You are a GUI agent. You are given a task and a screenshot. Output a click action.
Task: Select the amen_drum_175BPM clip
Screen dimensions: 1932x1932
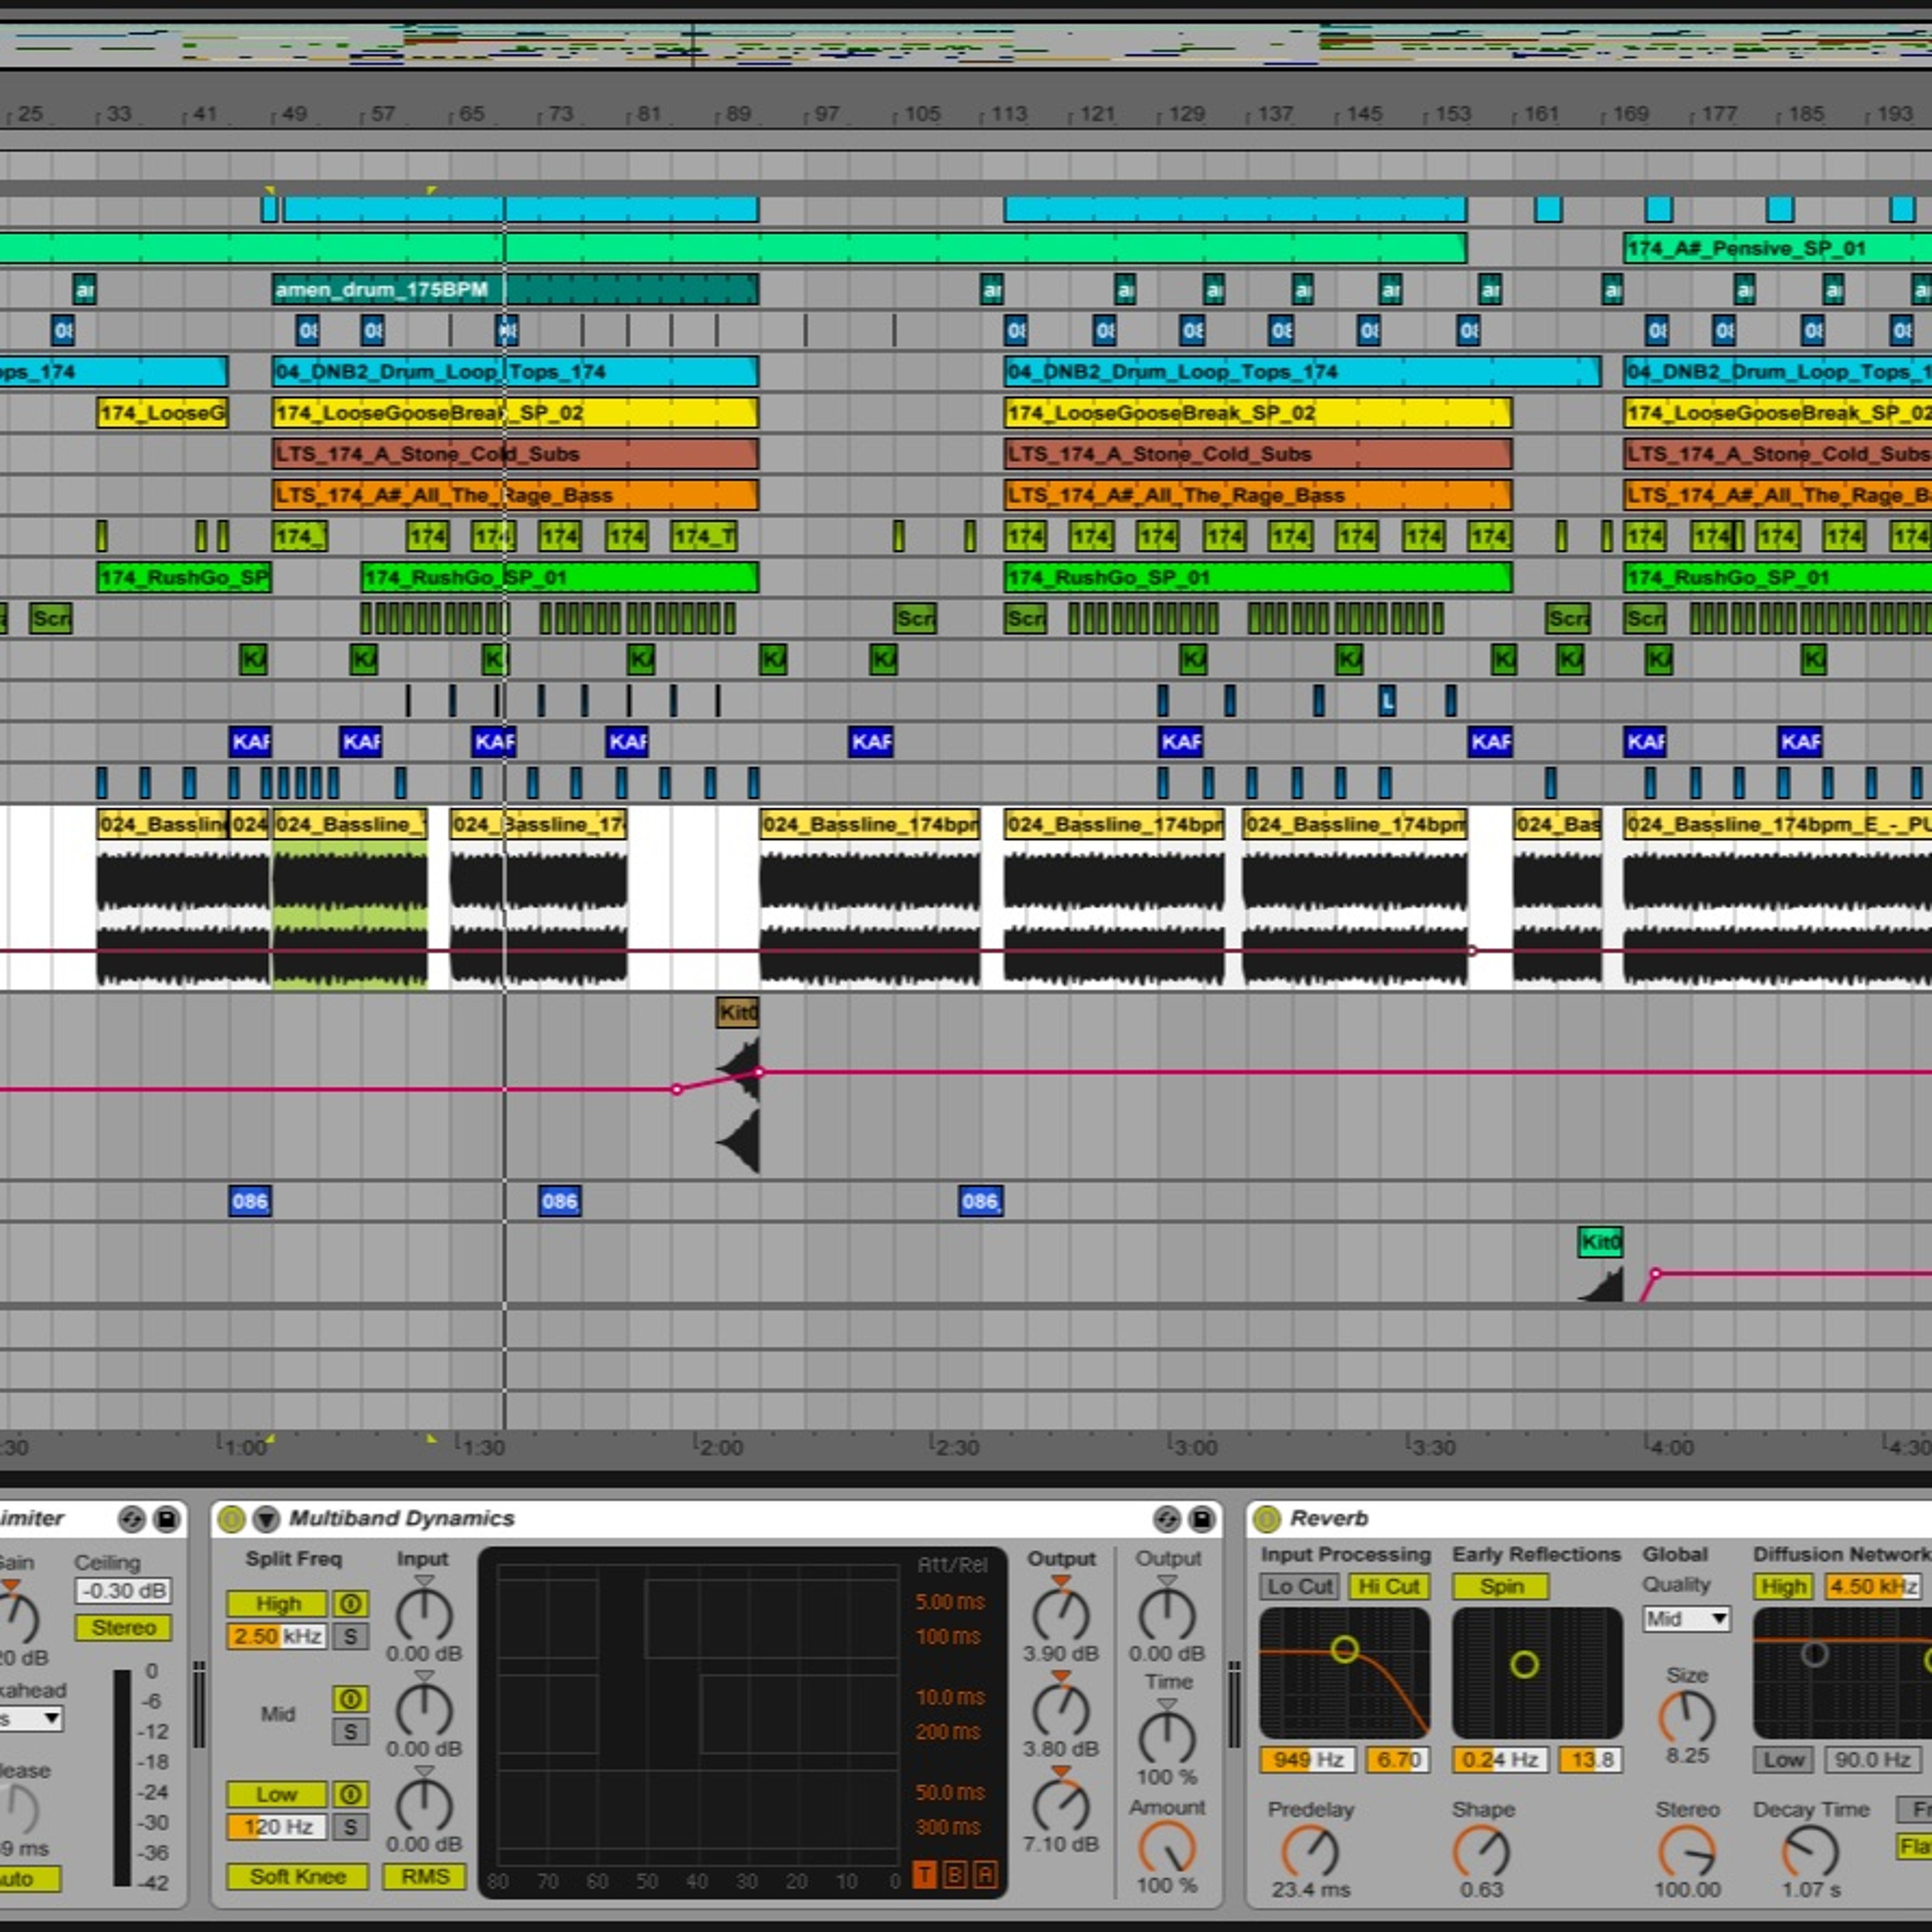pyautogui.click(x=515, y=290)
